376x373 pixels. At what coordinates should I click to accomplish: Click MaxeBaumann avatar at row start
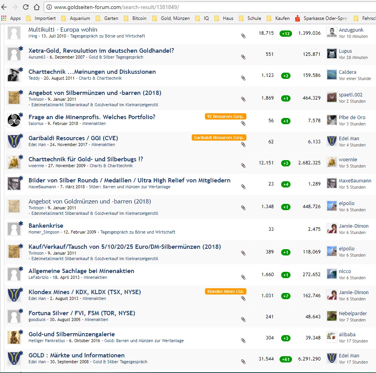[x=14, y=184]
